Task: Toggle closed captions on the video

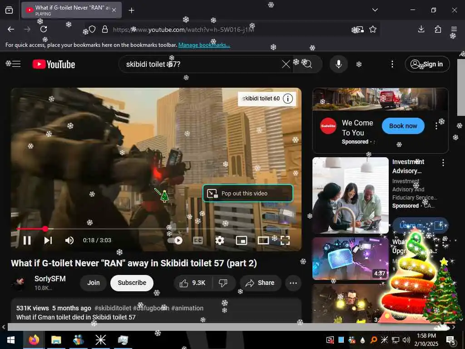Action: point(198,240)
